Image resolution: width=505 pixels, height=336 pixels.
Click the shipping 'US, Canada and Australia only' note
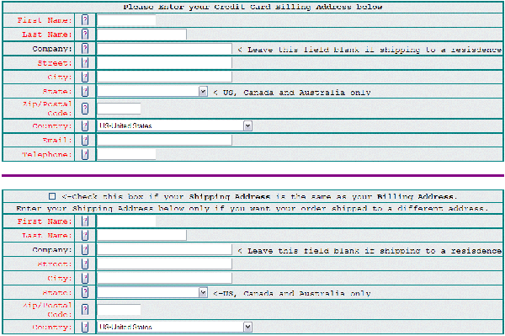[292, 294]
